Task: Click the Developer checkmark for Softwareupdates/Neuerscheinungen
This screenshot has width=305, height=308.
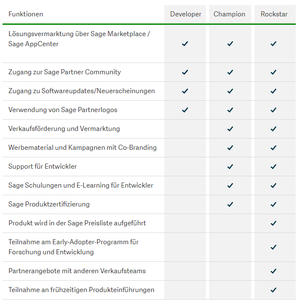Action: pyautogui.click(x=185, y=91)
